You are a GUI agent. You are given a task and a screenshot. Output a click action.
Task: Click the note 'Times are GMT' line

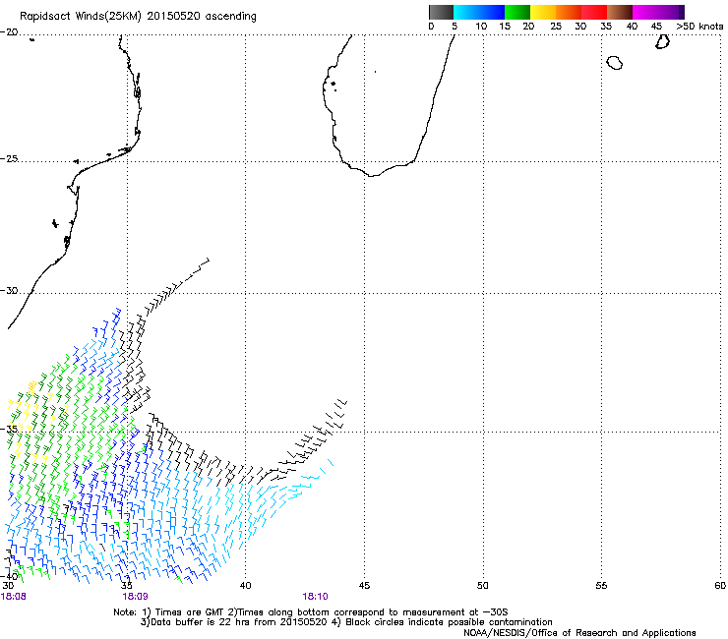310,612
